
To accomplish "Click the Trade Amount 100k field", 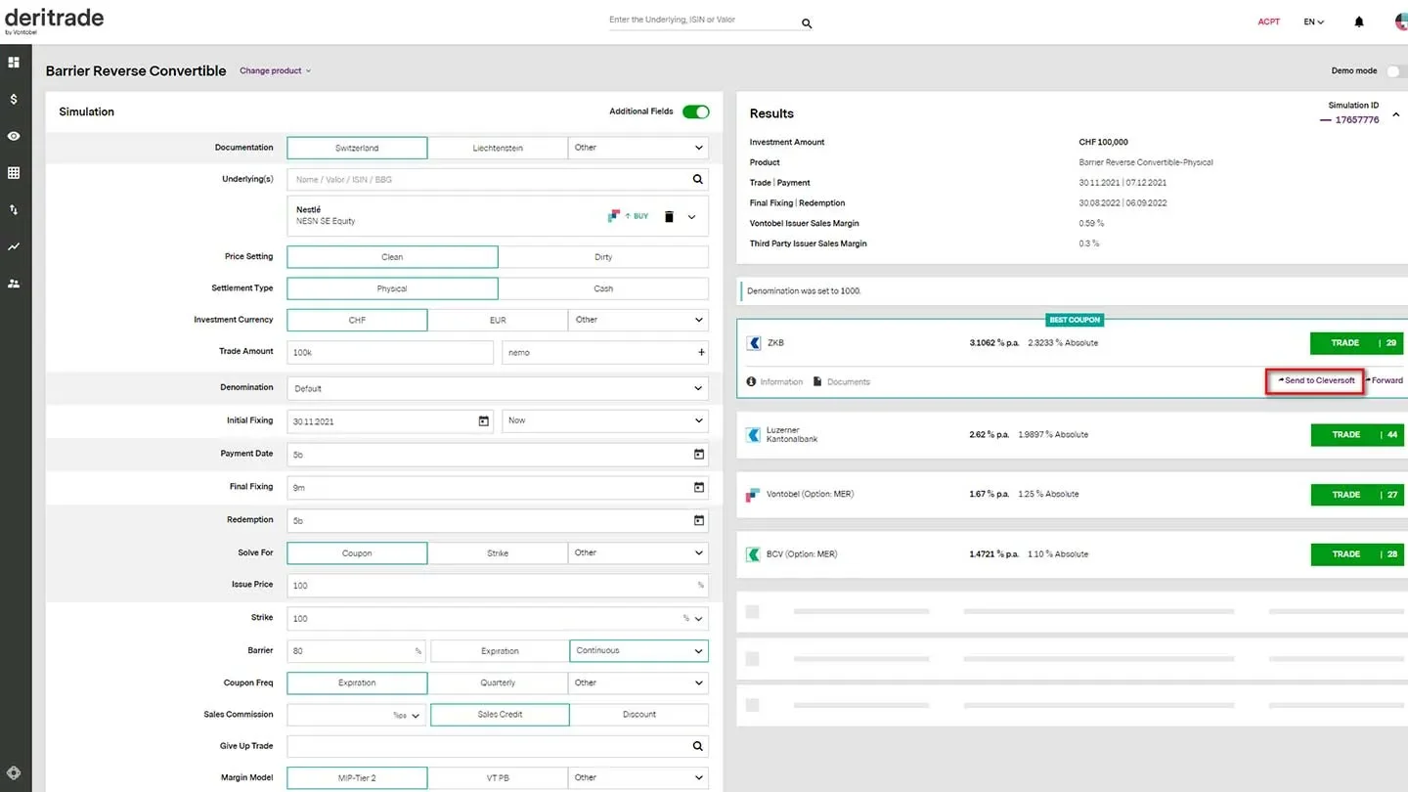I will 390,352.
